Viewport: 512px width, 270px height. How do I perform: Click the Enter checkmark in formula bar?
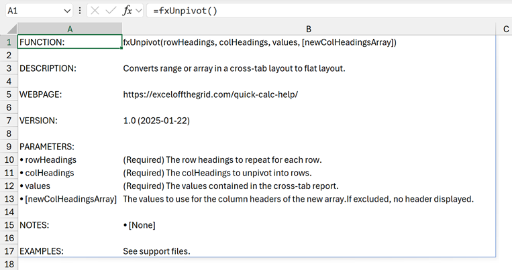tap(111, 11)
